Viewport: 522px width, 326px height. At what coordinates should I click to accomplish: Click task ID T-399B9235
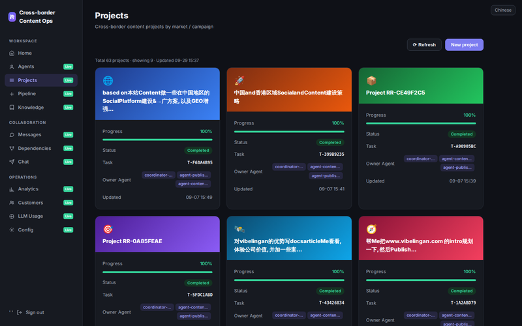pyautogui.click(x=331, y=155)
